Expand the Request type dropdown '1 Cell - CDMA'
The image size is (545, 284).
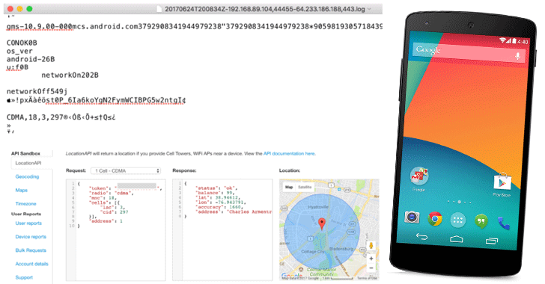[126, 171]
